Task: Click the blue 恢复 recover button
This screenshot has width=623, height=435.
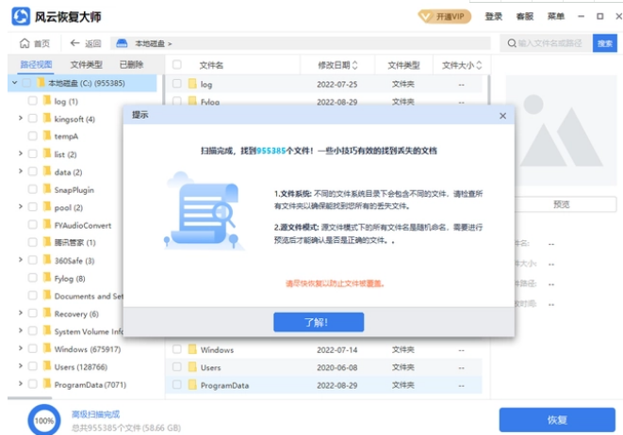Action: (557, 420)
